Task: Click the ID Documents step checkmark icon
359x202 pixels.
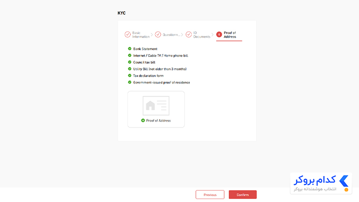Action: 188,35
